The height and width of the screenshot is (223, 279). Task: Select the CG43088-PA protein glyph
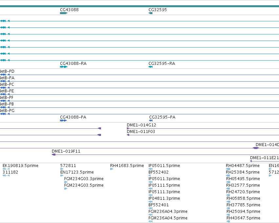[x=64, y=121]
